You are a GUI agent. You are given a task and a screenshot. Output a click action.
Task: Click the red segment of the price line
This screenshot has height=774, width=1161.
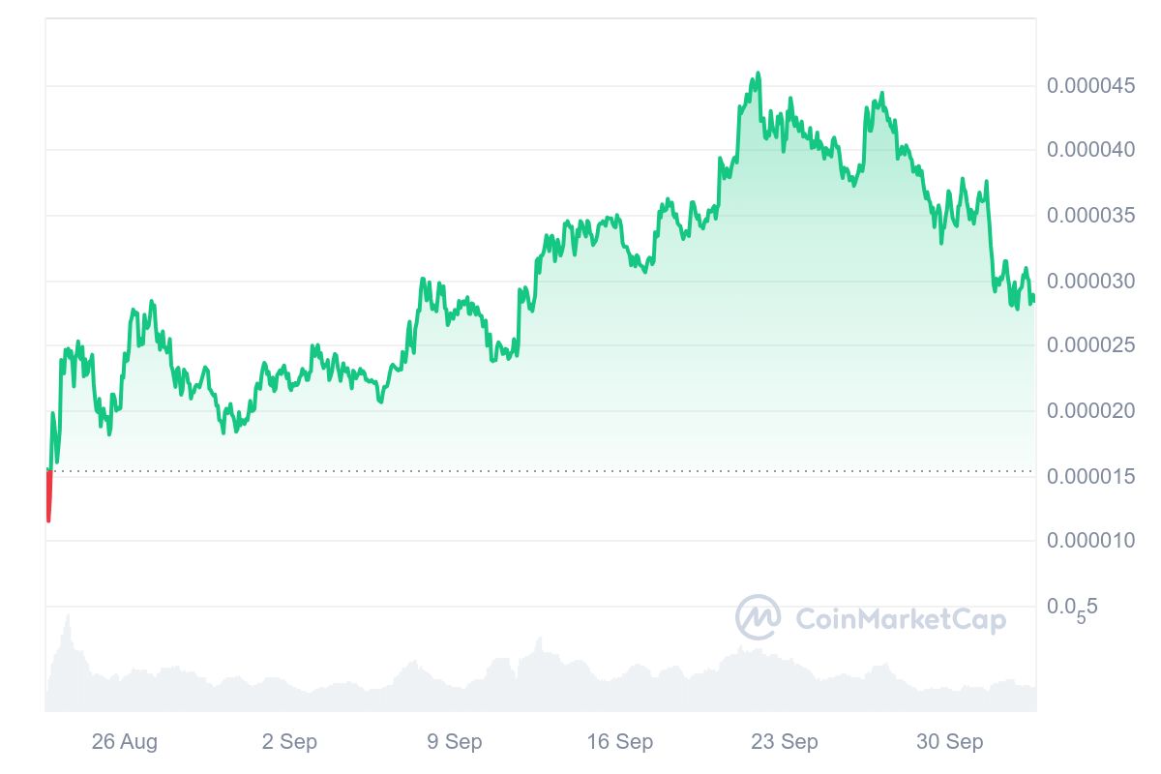pos(48,498)
